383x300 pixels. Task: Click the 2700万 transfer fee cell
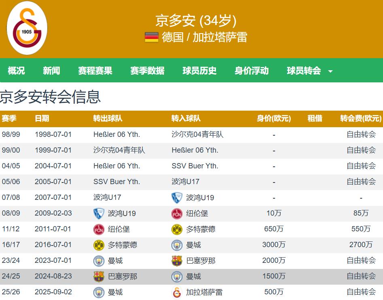361,245
